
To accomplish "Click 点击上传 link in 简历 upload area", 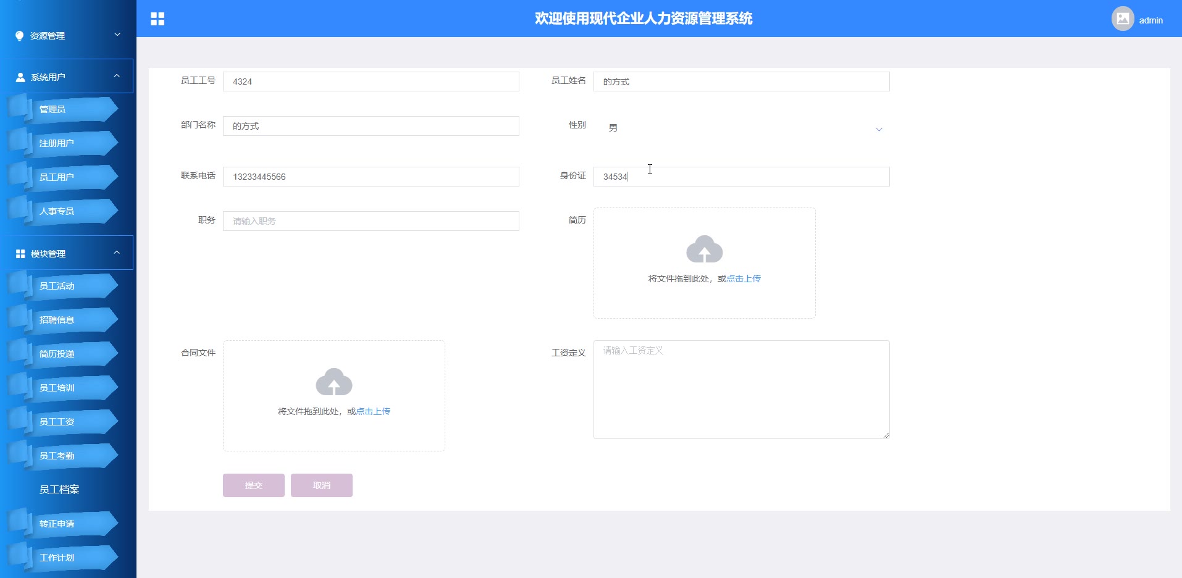I will 744,279.
